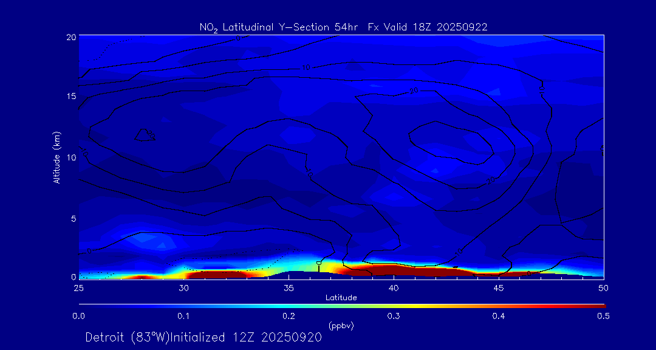Click the dark red end of the colorbar
Viewport: 656px width, 350px height.
pos(596,306)
